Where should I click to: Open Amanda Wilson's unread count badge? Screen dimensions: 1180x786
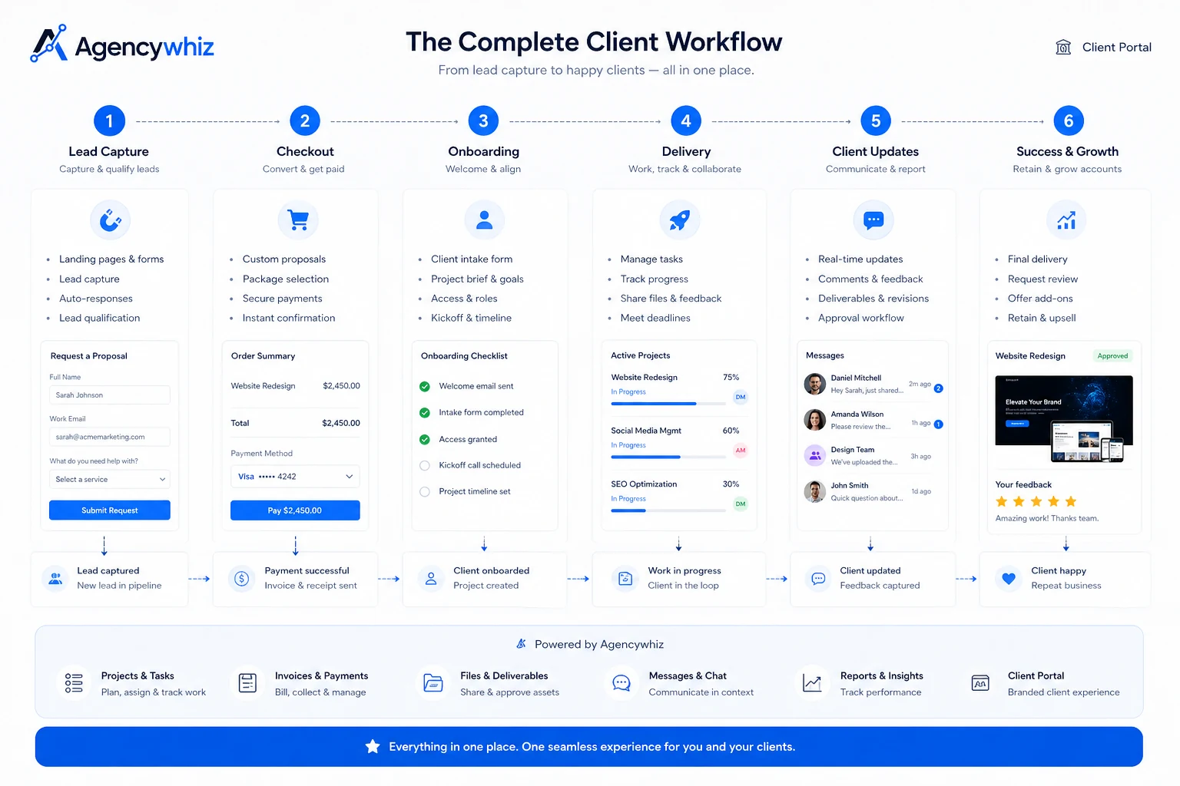point(938,424)
